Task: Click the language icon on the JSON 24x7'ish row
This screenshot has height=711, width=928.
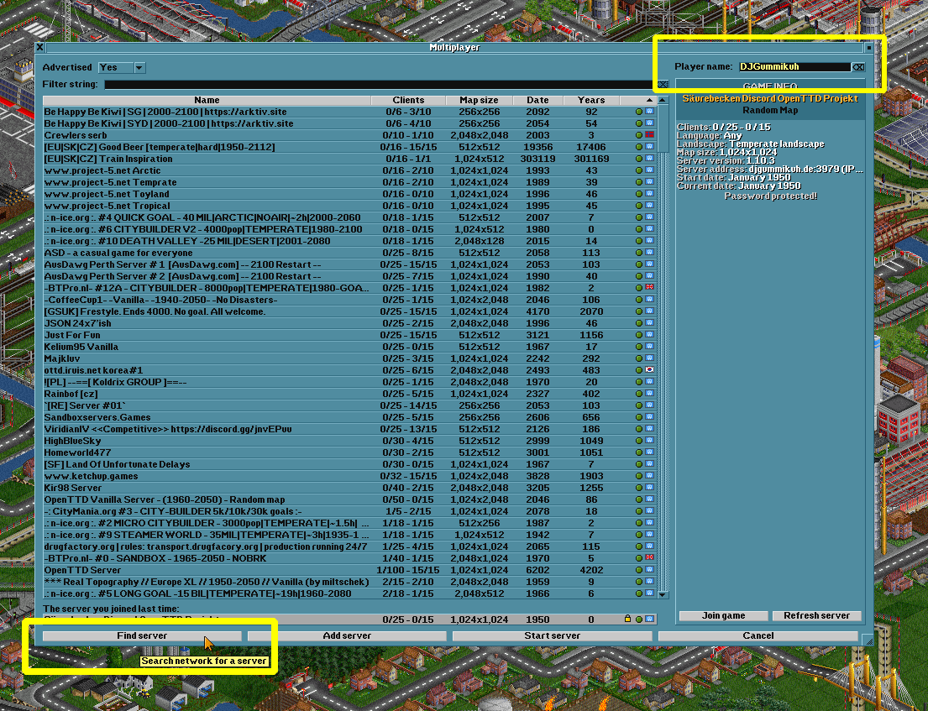Action: (x=649, y=323)
